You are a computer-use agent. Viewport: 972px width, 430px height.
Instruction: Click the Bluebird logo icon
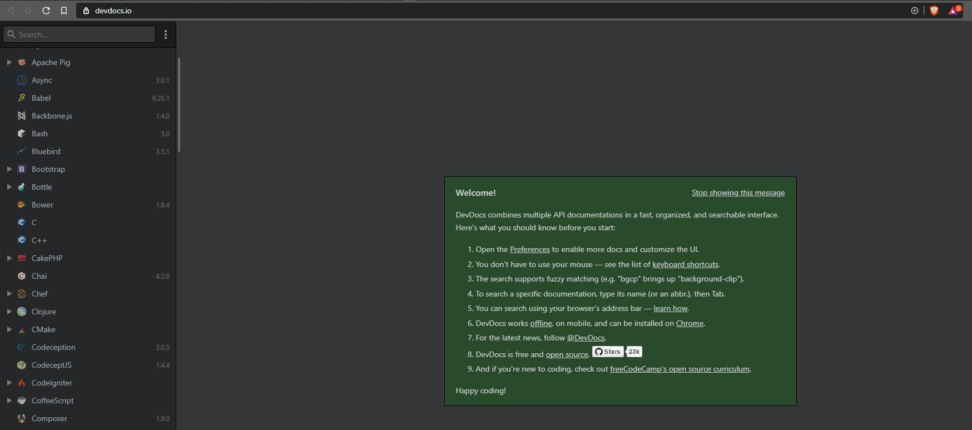pos(22,151)
